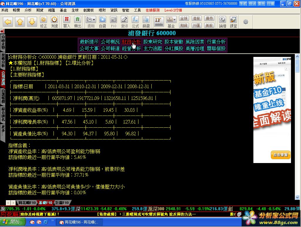301x227 pixels.
Task: Open the 報價 menu
Action: tap(16, 10)
